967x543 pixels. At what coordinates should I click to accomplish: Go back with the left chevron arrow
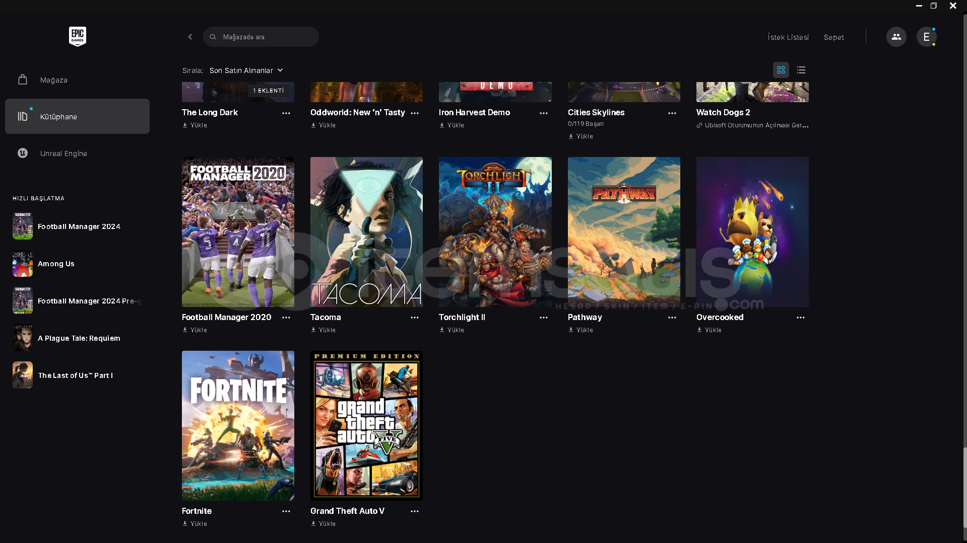pos(190,37)
